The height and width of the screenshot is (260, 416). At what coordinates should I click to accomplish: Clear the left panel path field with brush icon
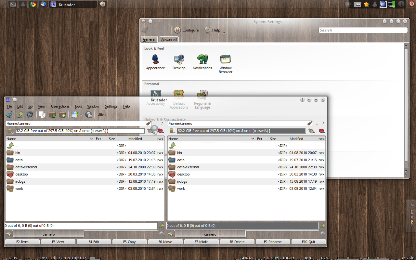(149, 123)
